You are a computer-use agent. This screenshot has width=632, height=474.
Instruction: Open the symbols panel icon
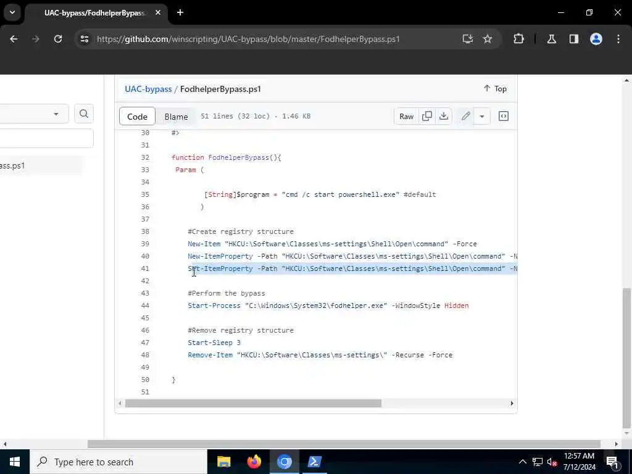point(504,117)
